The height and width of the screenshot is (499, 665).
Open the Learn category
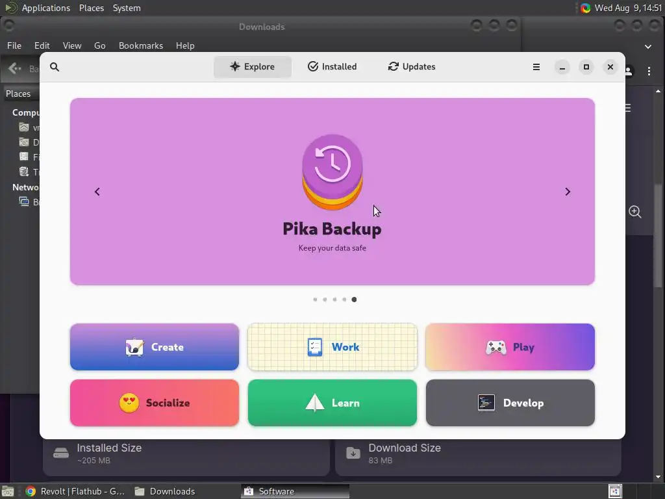[332, 403]
